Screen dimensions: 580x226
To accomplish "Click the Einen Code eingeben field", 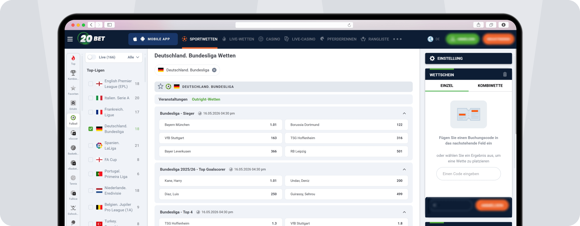I will point(469,174).
